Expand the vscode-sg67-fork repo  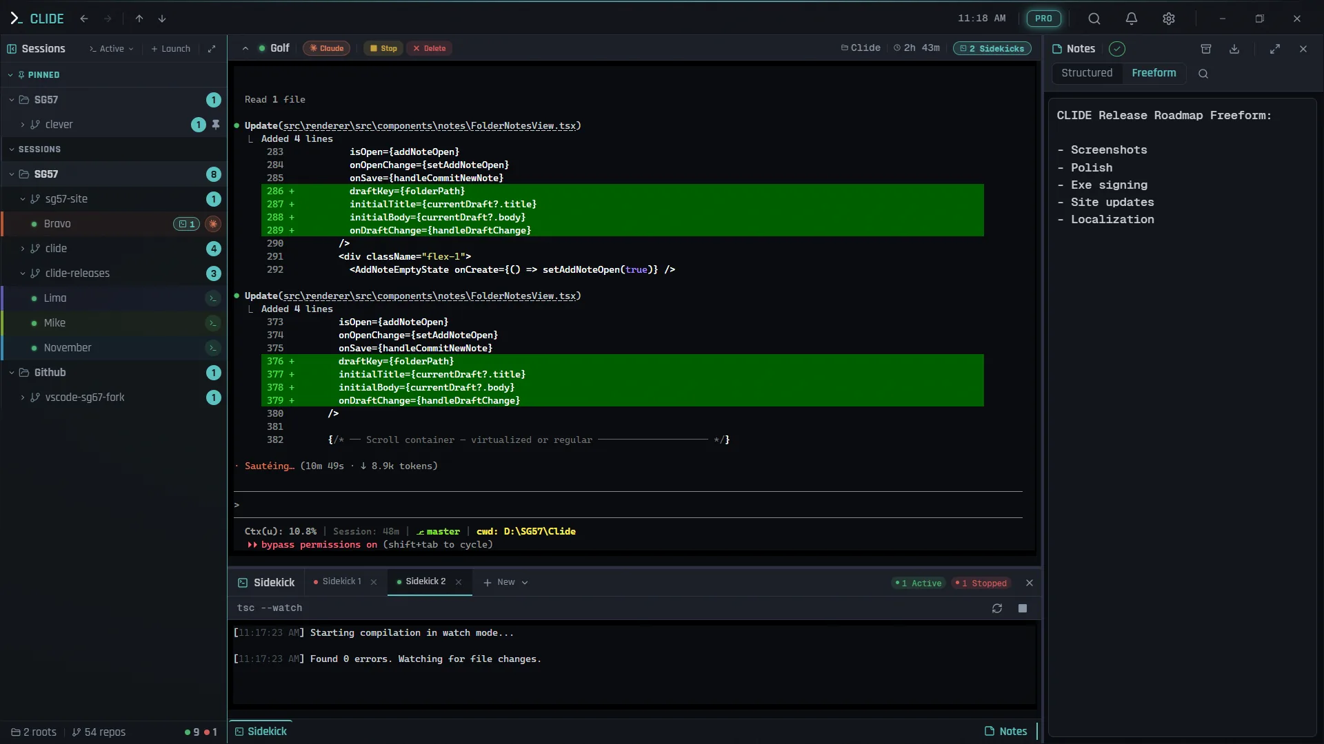pyautogui.click(x=23, y=397)
